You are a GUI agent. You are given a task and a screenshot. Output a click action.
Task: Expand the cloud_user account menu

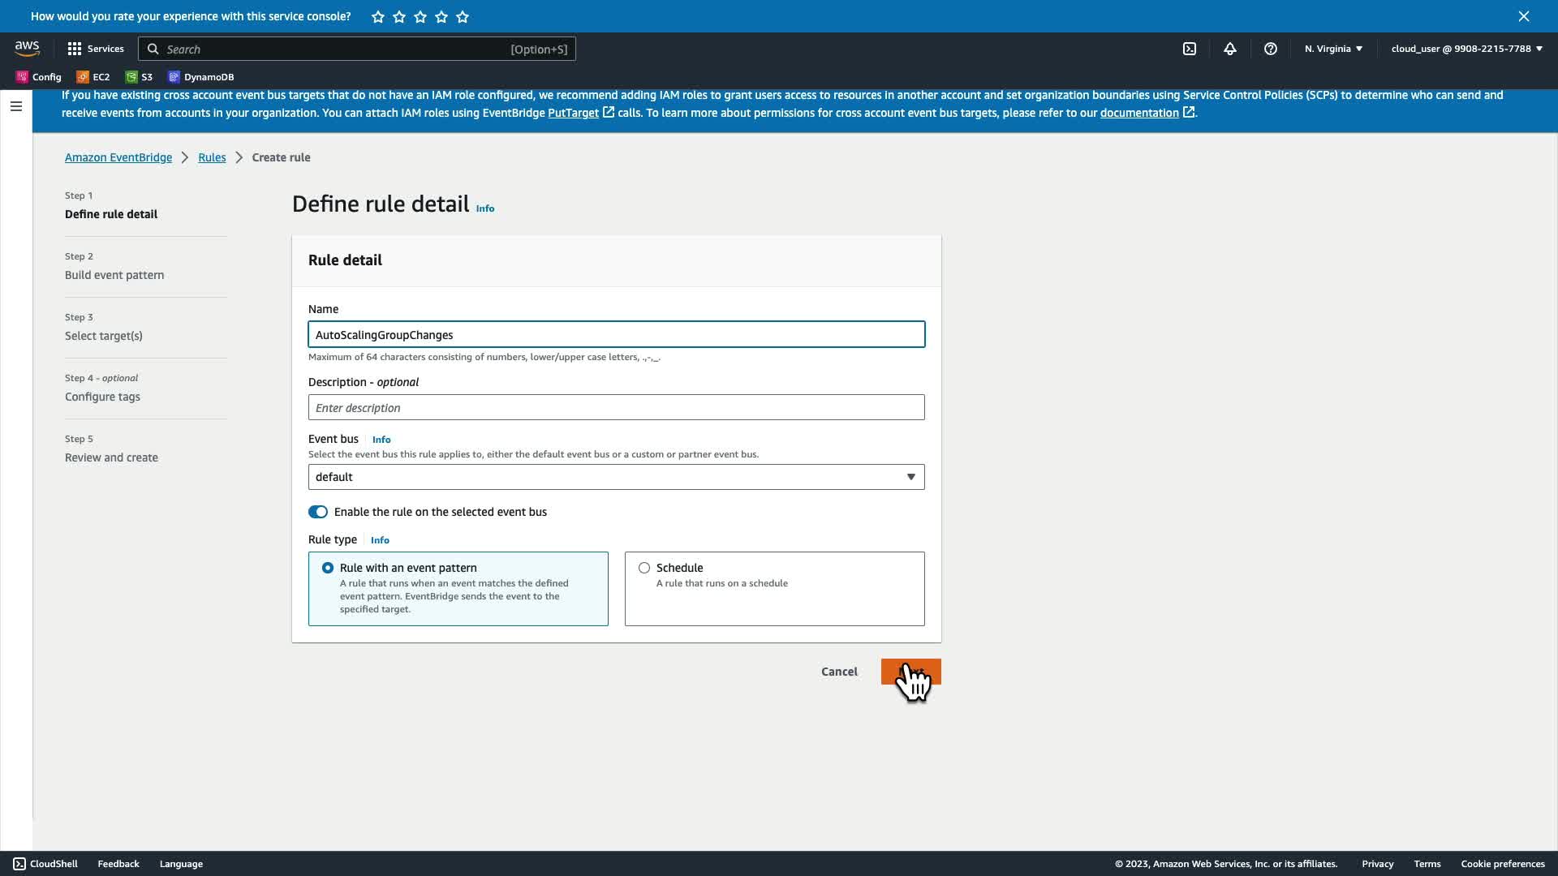coord(1465,49)
